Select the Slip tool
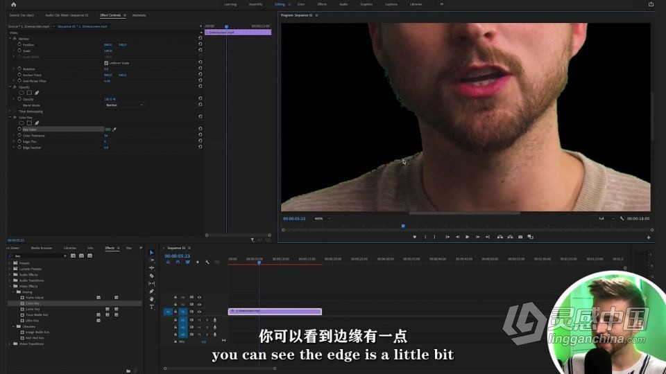The image size is (666, 374). (x=152, y=284)
